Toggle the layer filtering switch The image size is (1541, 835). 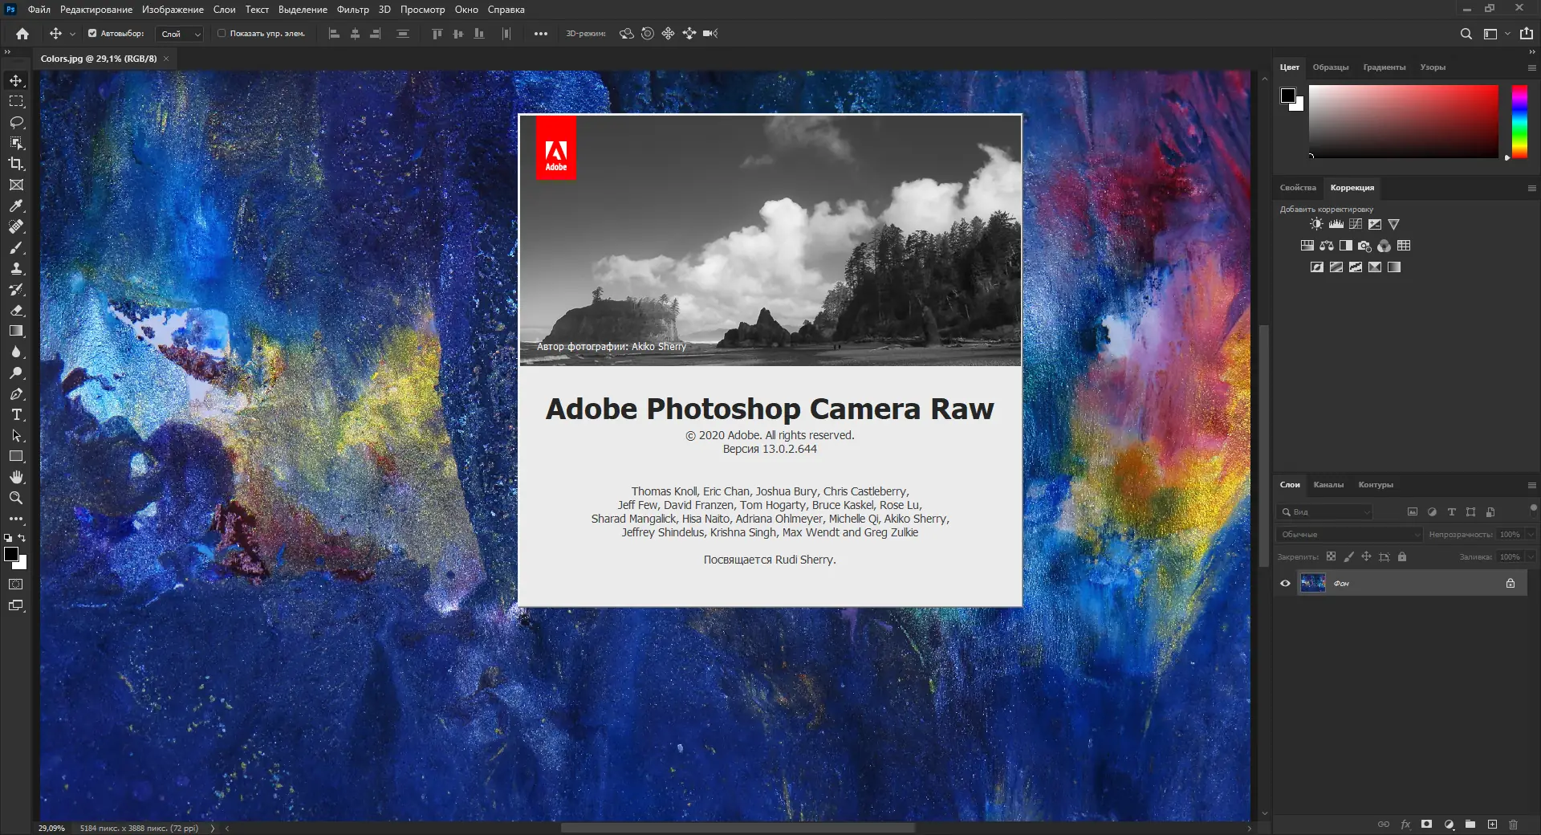[x=1533, y=508]
